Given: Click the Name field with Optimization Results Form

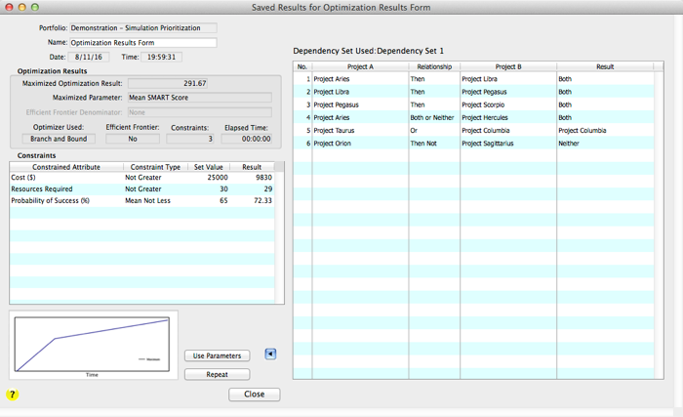Looking at the screenshot, I should [142, 42].
